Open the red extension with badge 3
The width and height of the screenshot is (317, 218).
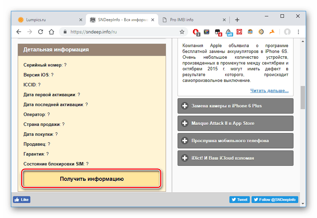tap(196, 32)
